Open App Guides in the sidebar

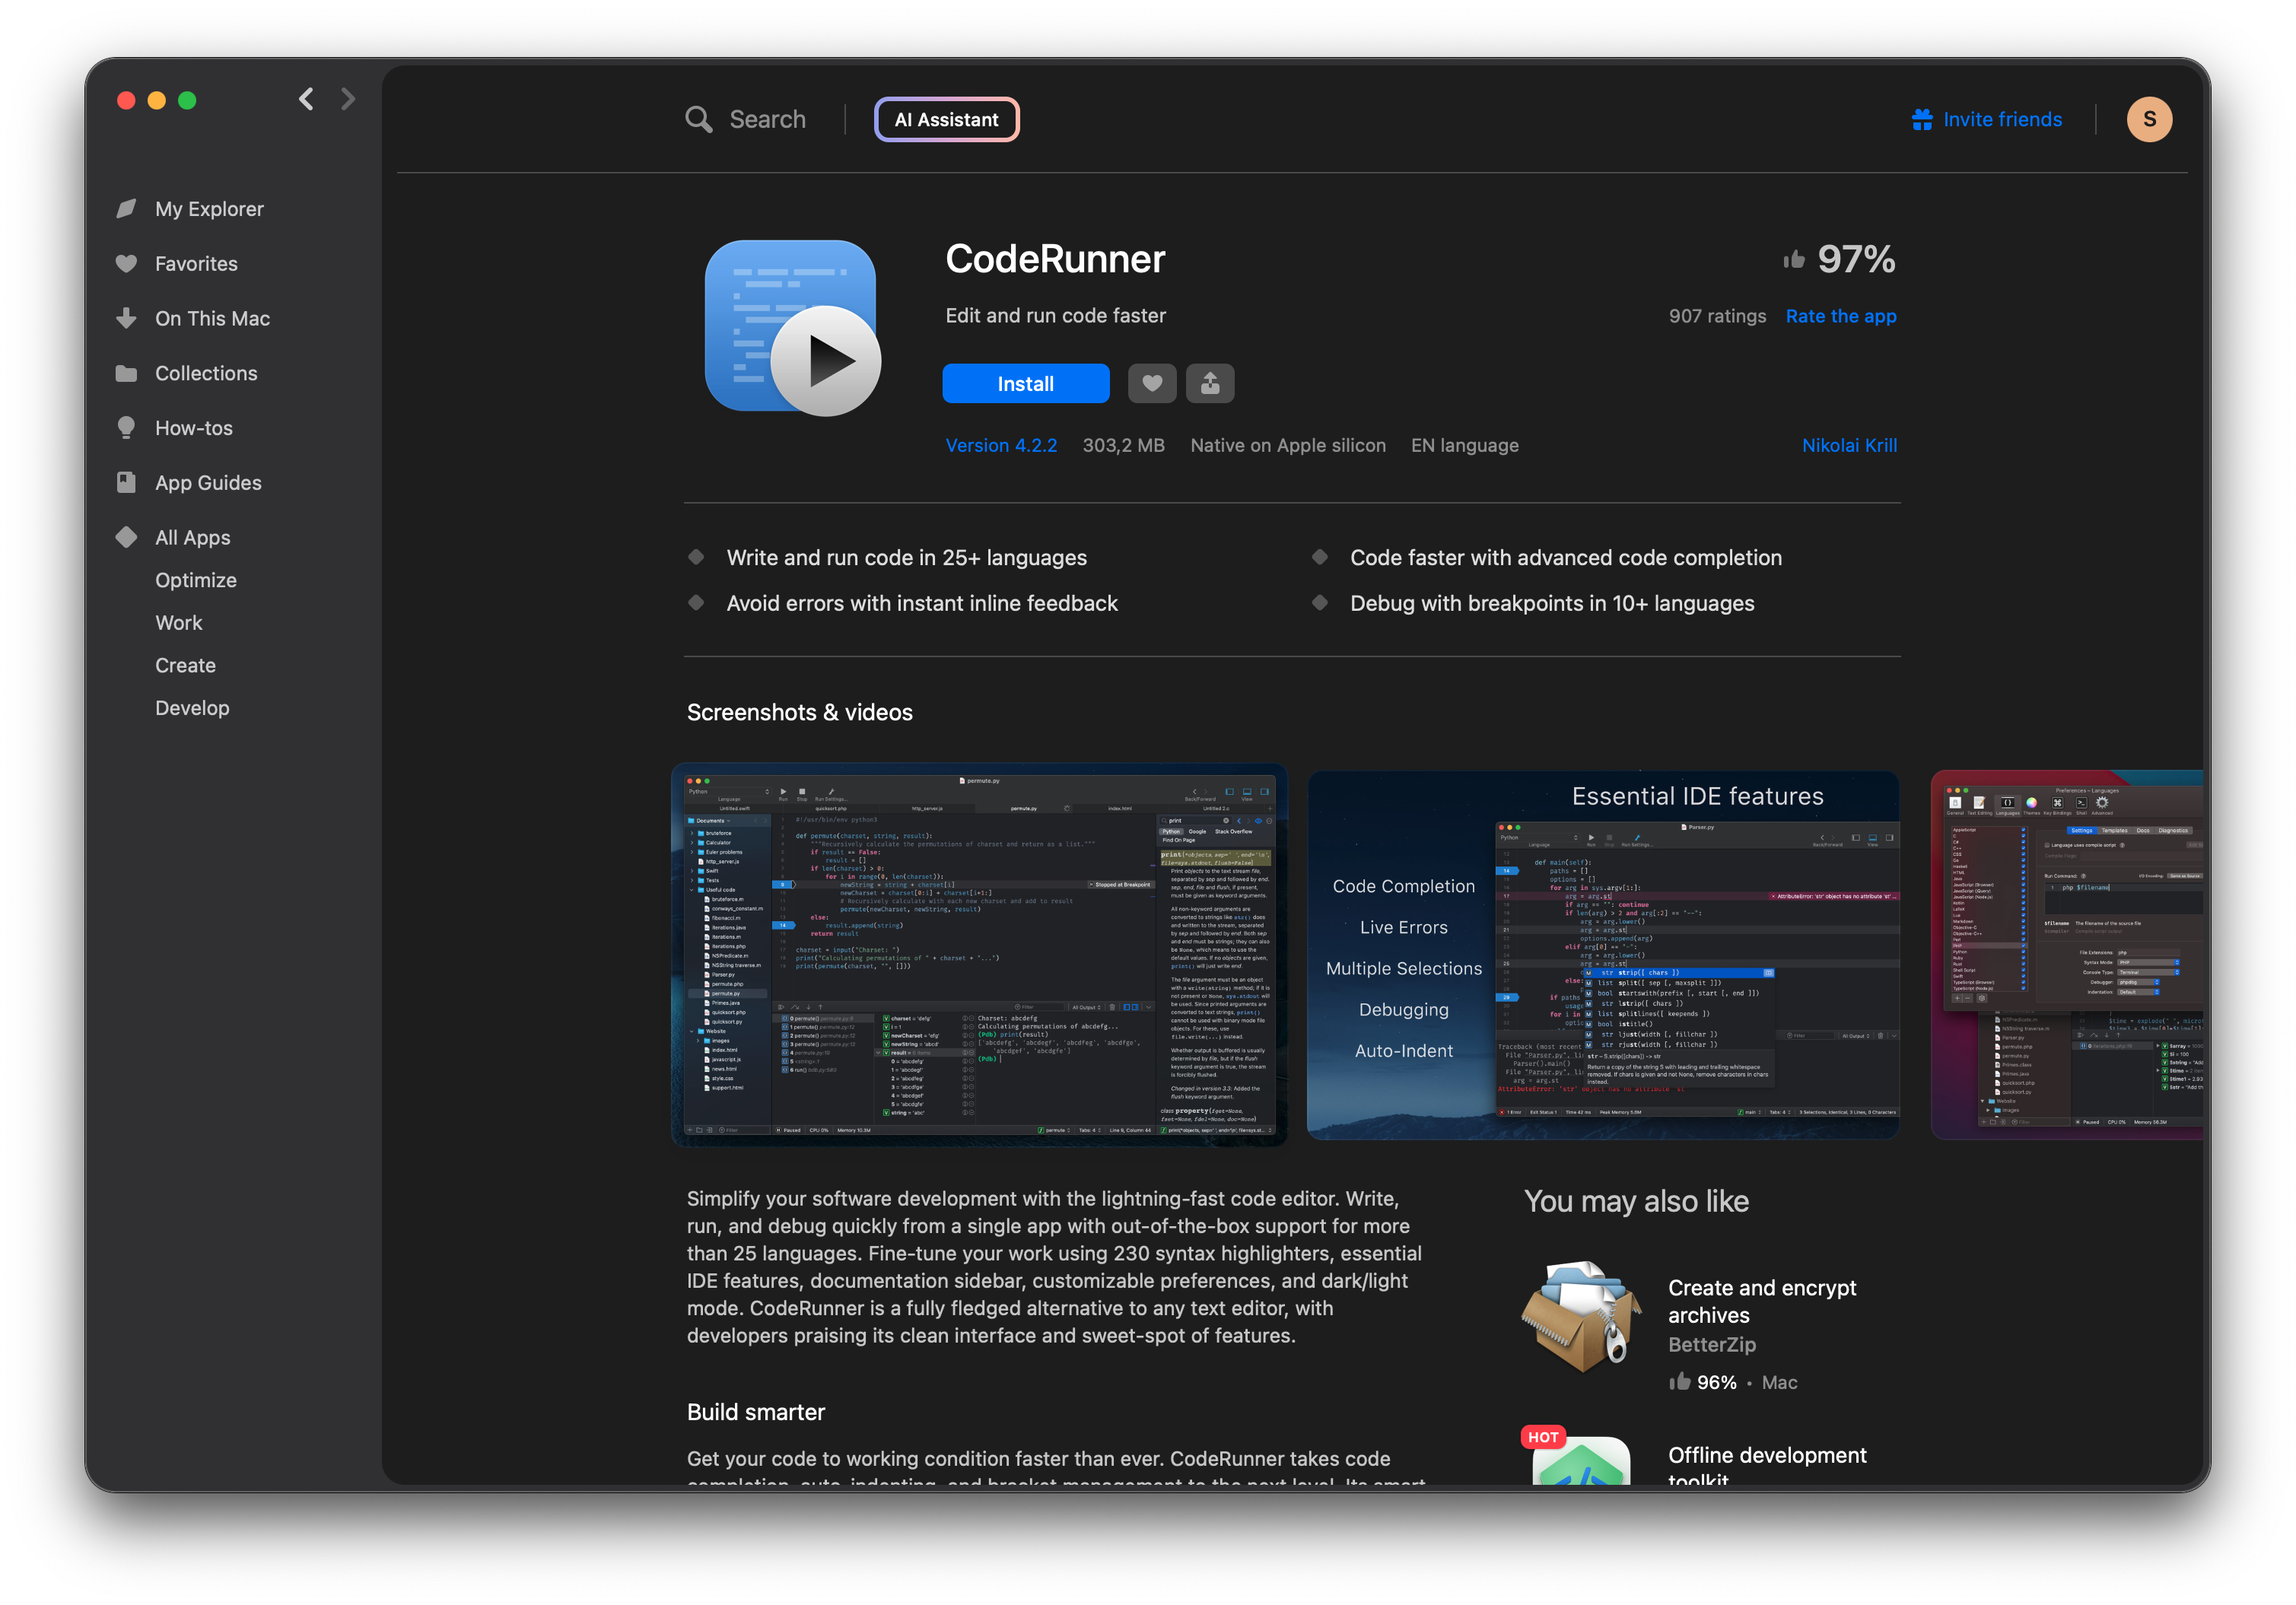(x=208, y=483)
